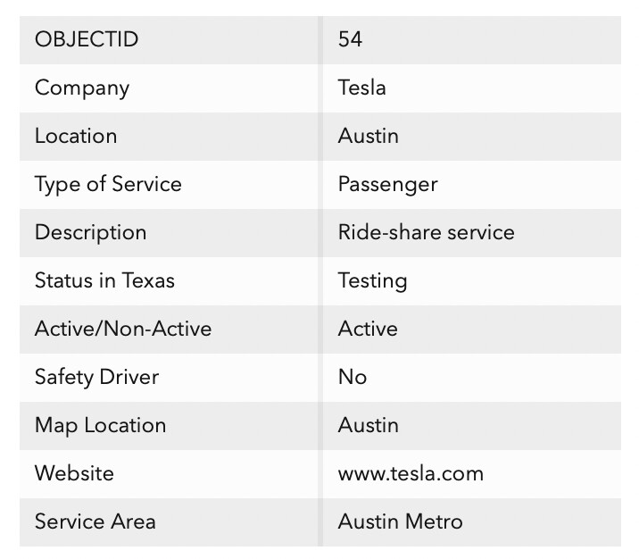639x559 pixels.
Task: Select the Tesla company value
Action: click(x=362, y=88)
